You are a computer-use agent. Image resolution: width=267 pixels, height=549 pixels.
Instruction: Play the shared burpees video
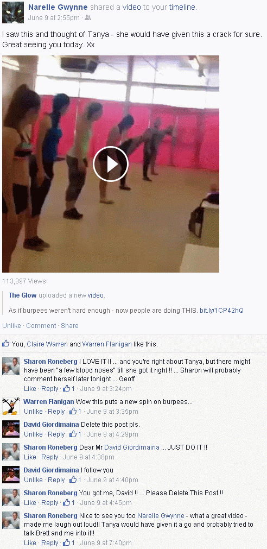[x=111, y=164]
